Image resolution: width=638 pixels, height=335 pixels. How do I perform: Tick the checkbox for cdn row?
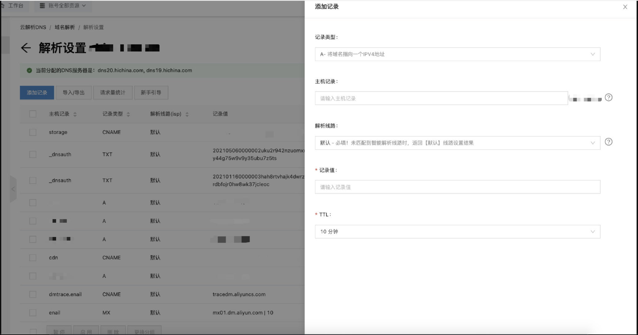[33, 257]
